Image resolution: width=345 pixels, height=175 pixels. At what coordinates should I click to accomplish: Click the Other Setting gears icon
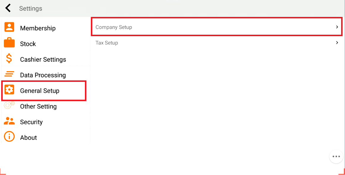tap(9, 105)
